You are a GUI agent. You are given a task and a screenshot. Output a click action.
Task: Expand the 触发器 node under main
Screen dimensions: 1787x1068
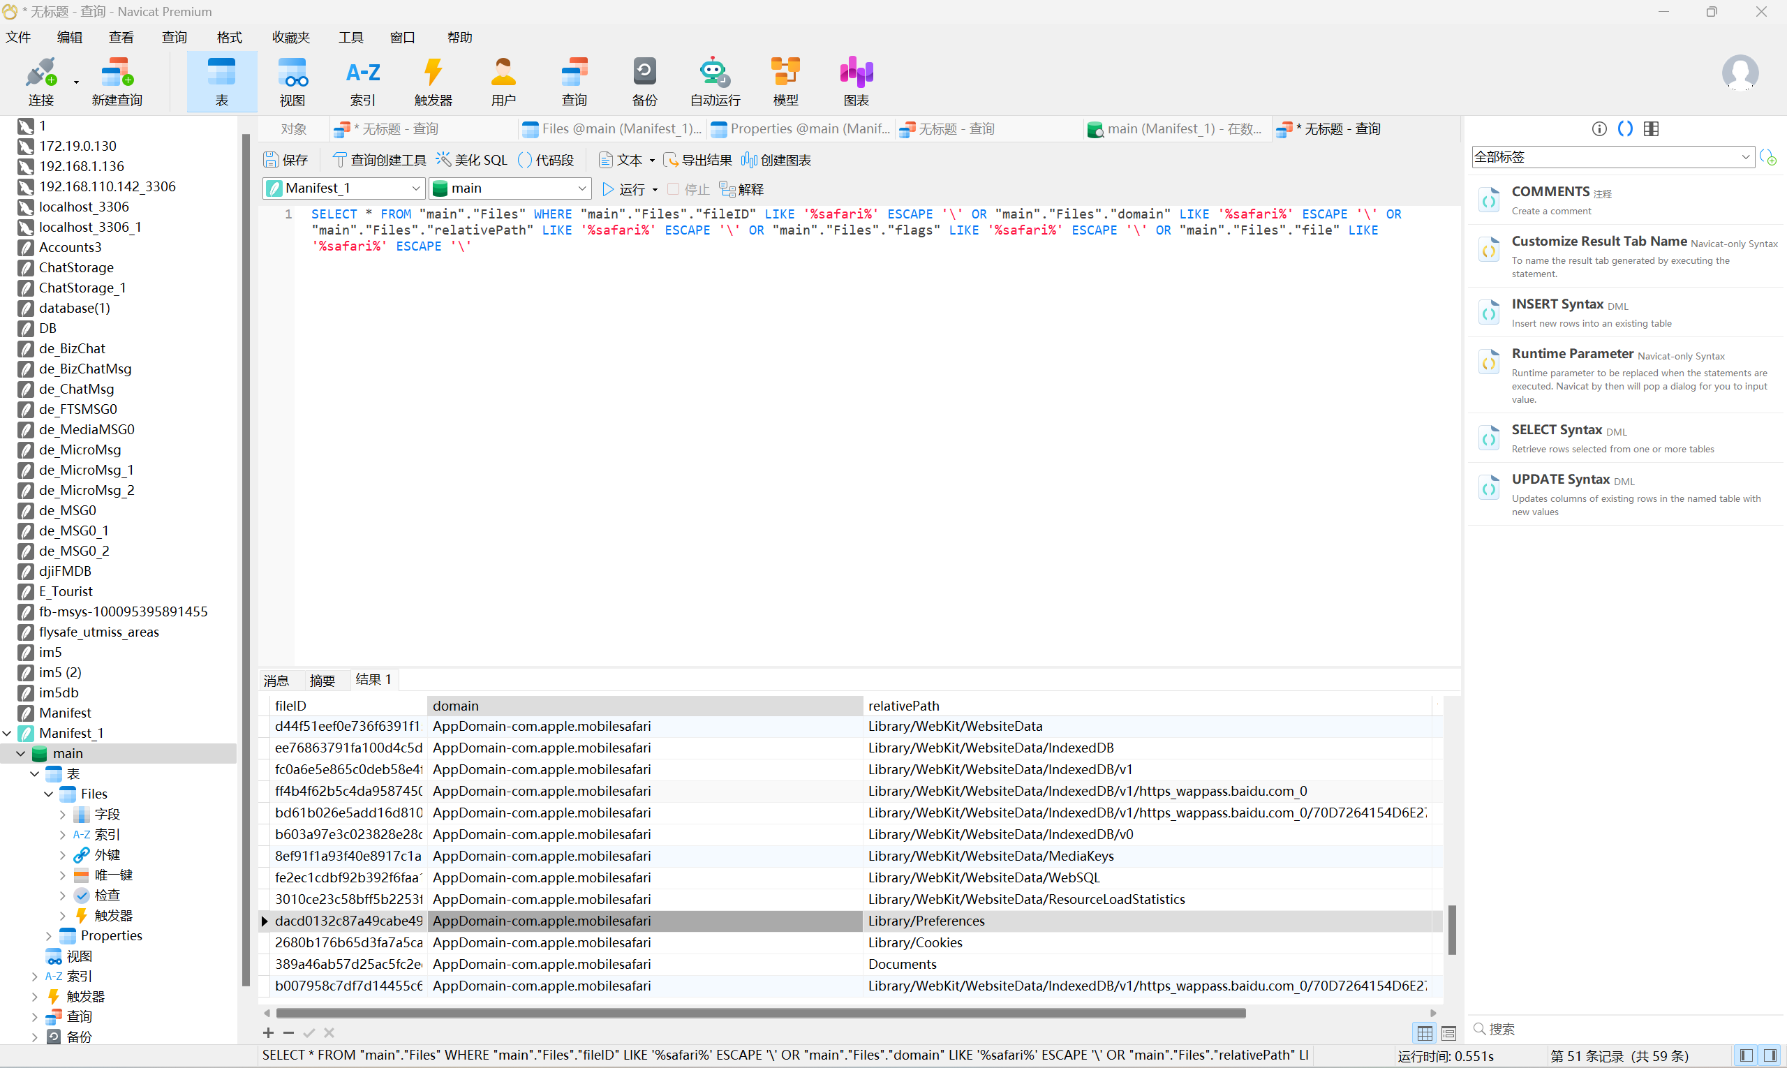[34, 997]
